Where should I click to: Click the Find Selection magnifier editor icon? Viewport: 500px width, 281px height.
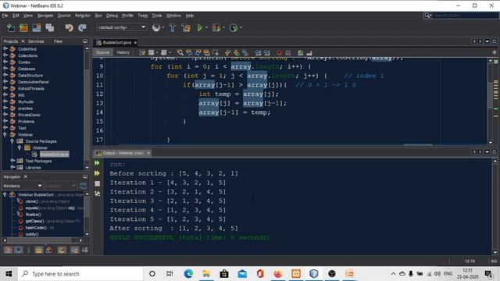pyautogui.click(x=180, y=52)
